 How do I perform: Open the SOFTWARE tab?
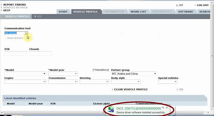pyautogui.click(x=186, y=12)
